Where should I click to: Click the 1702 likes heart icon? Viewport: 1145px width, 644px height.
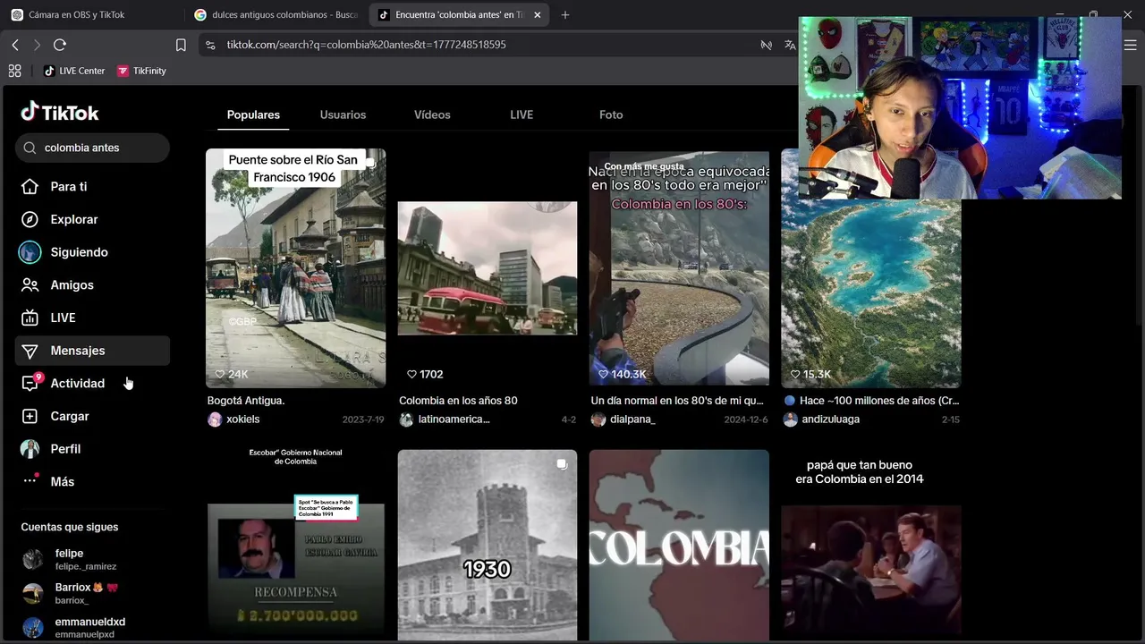411,375
